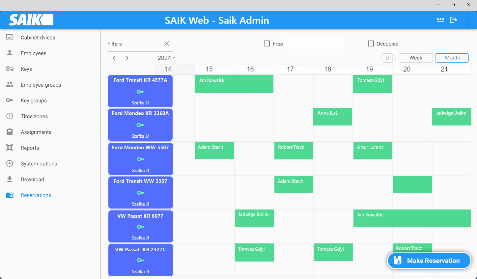
Task: Select the D day view button
Action: tap(387, 58)
